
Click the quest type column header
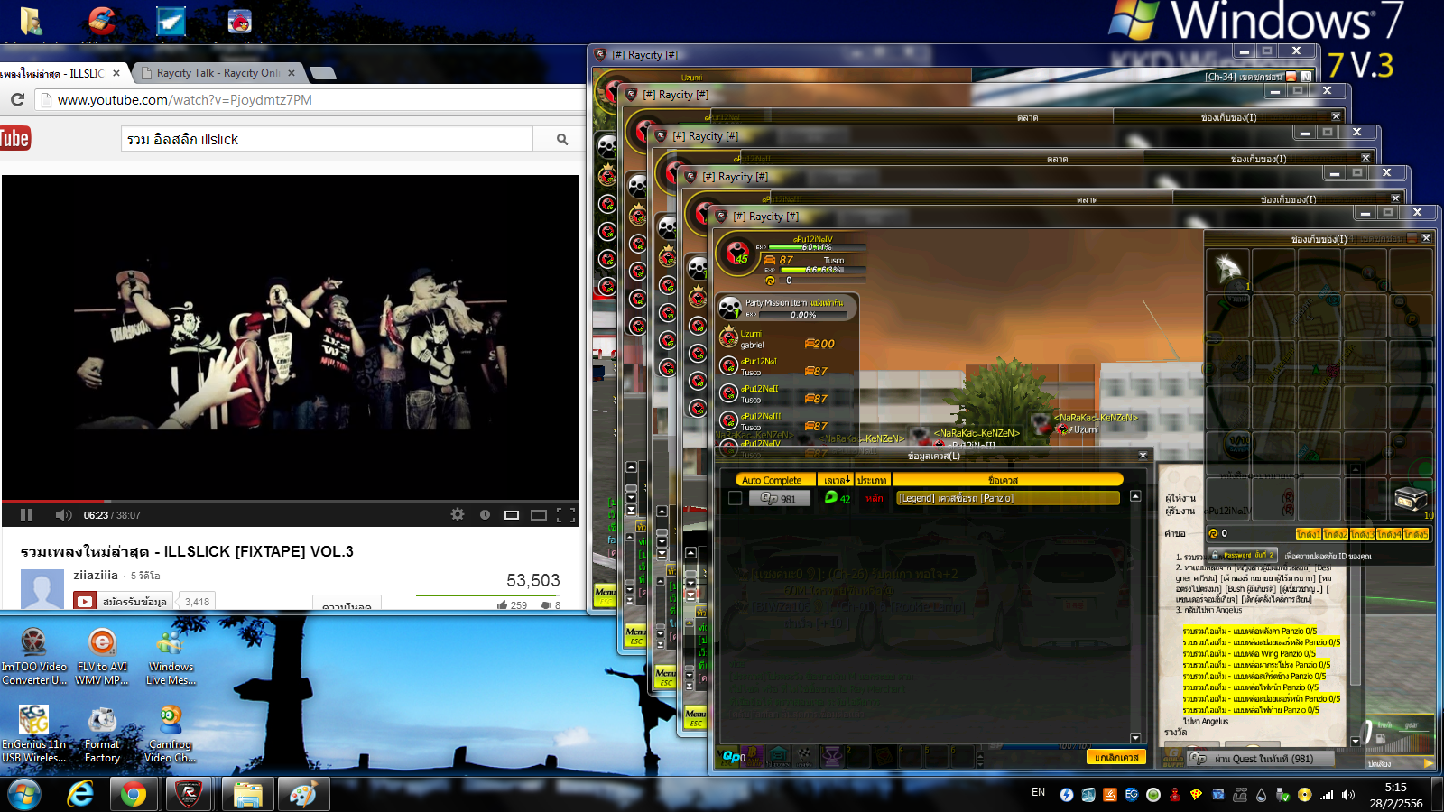click(x=872, y=480)
